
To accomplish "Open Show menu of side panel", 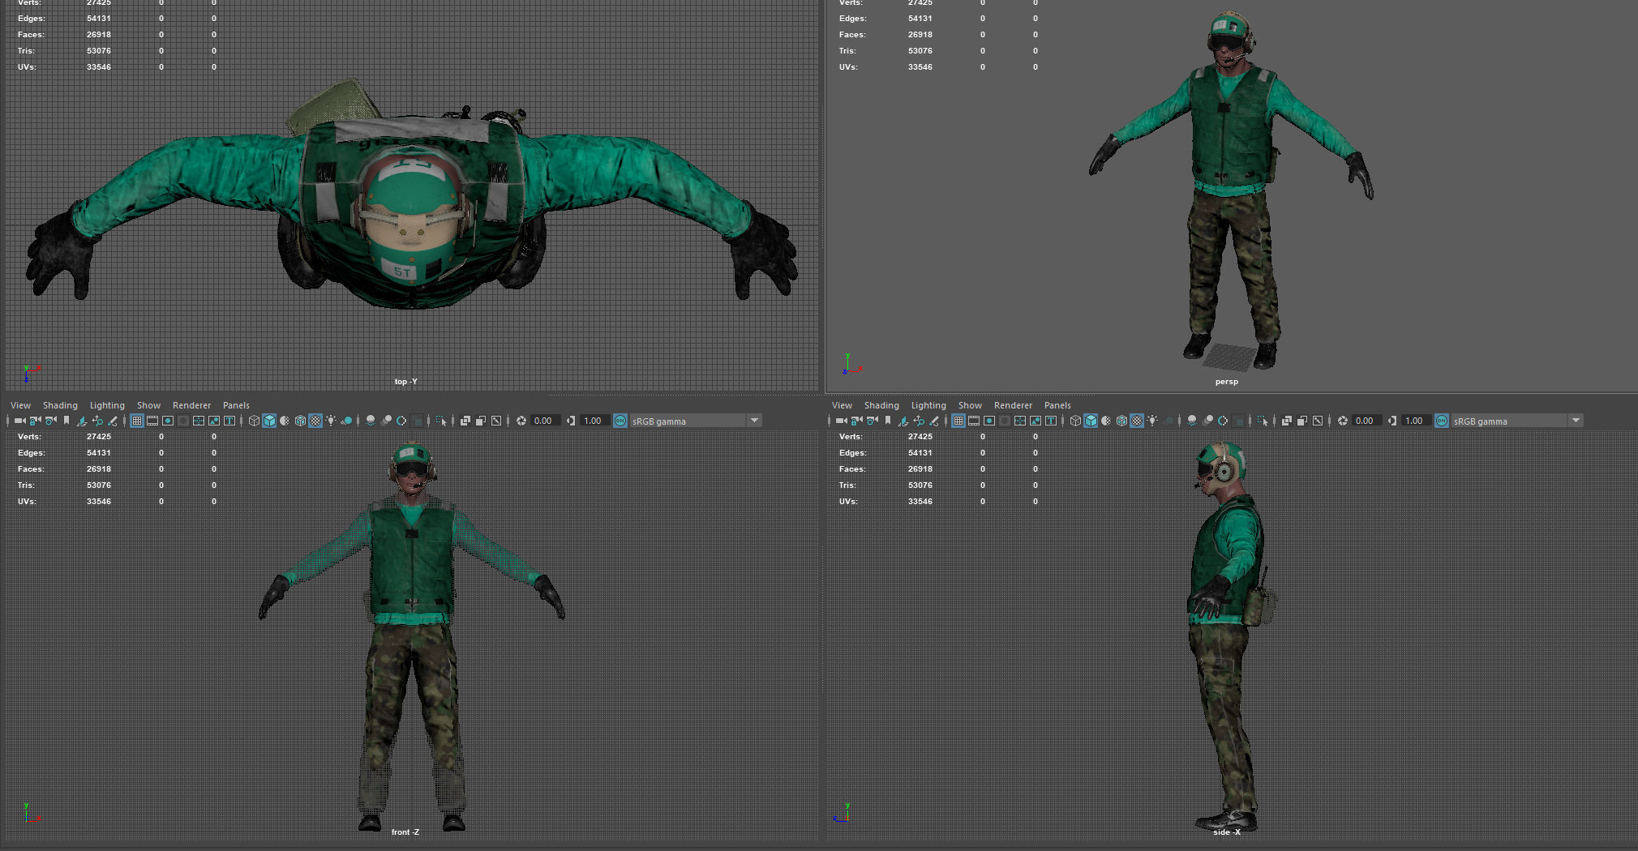I will (x=970, y=405).
